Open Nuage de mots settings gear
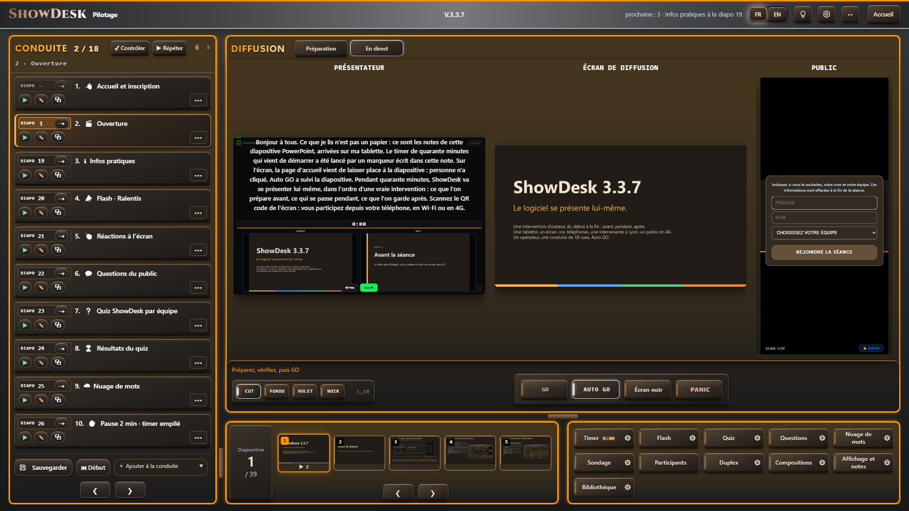The height and width of the screenshot is (511, 909). (887, 438)
